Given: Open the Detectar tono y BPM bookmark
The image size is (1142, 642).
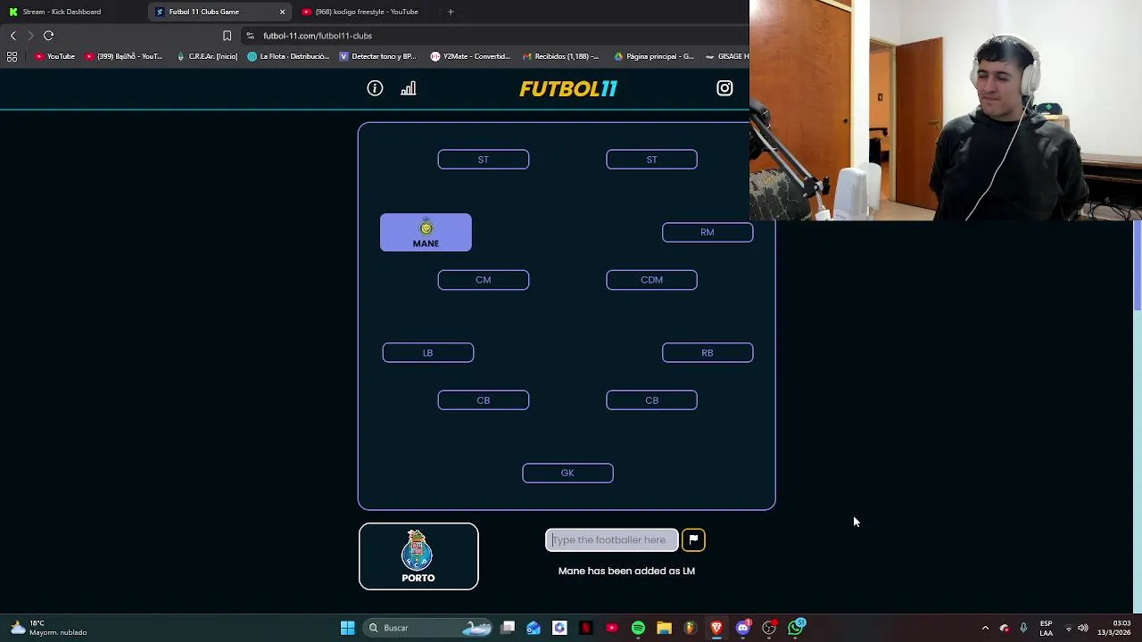Looking at the screenshot, I should (x=377, y=56).
